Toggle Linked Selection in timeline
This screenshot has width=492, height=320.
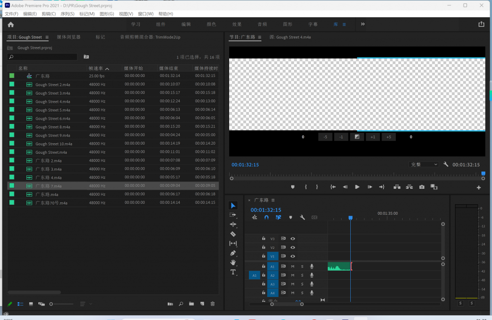(x=278, y=217)
